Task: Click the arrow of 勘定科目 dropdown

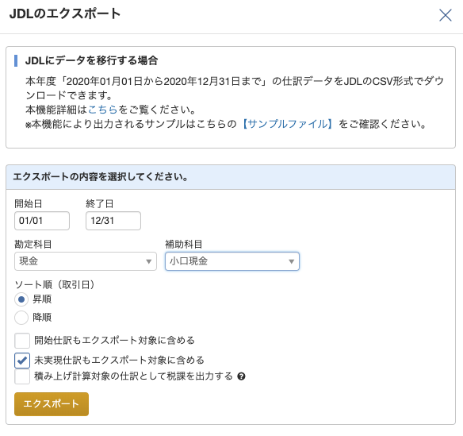Action: [x=148, y=261]
